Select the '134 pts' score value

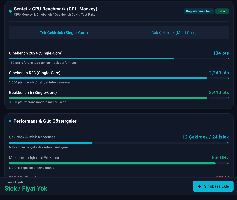[x=221, y=53]
